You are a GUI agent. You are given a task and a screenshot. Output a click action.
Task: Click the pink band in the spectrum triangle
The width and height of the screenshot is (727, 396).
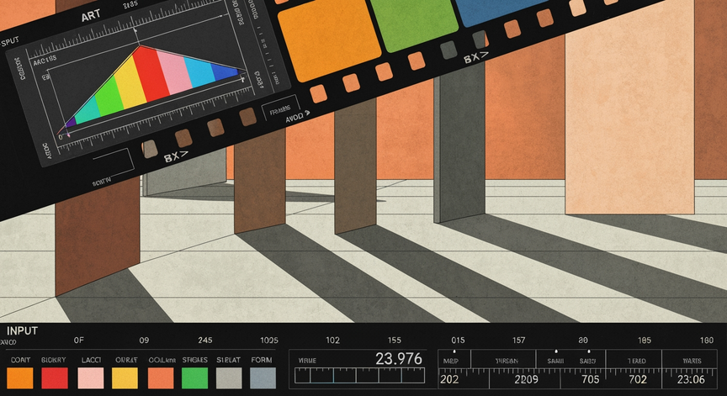click(175, 71)
